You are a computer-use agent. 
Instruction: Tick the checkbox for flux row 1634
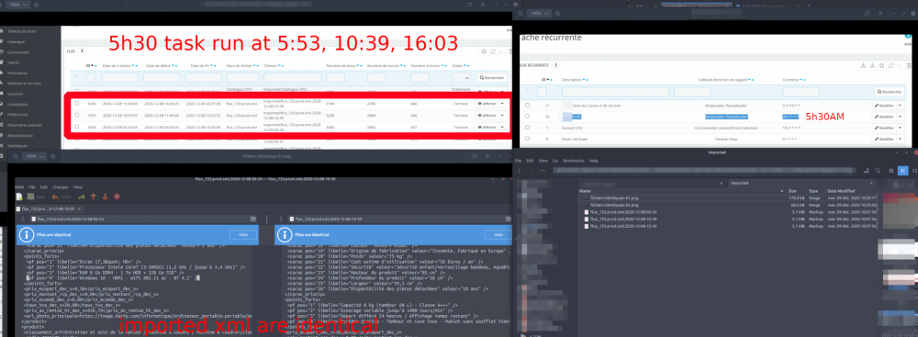pyautogui.click(x=77, y=127)
